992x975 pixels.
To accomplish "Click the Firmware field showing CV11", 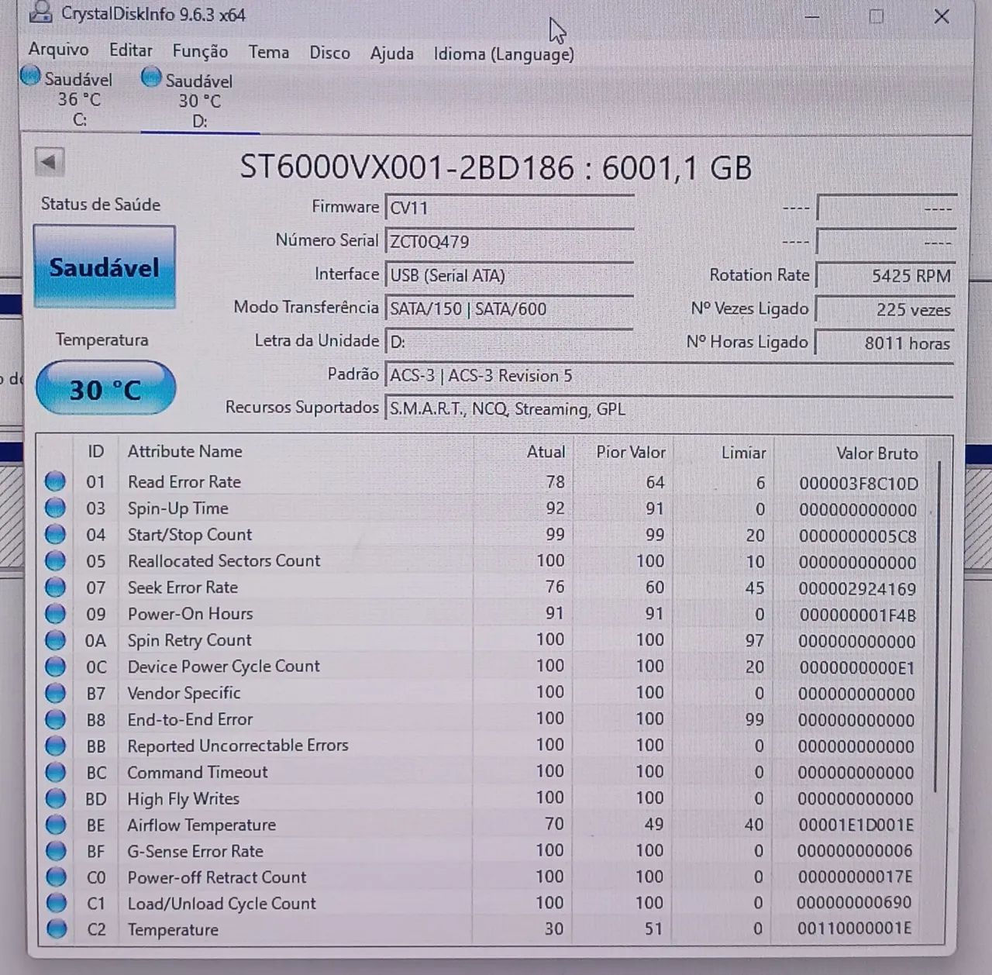I will pyautogui.click(x=509, y=208).
